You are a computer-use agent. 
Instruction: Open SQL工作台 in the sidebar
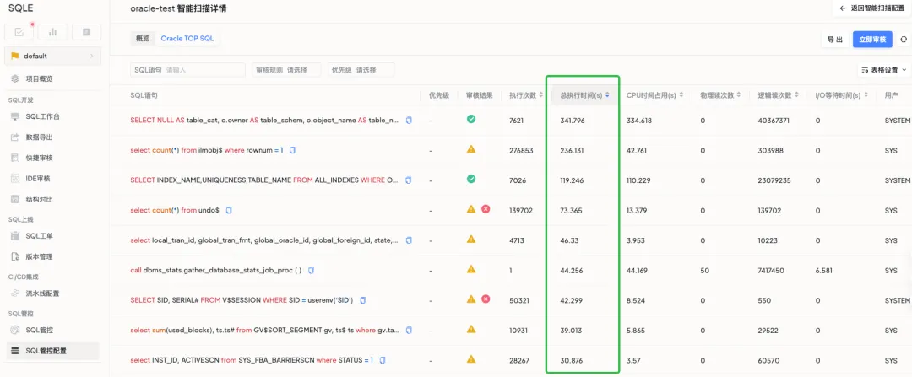click(x=42, y=116)
